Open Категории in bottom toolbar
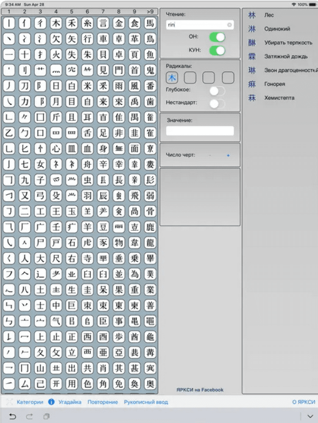 (x=30, y=402)
